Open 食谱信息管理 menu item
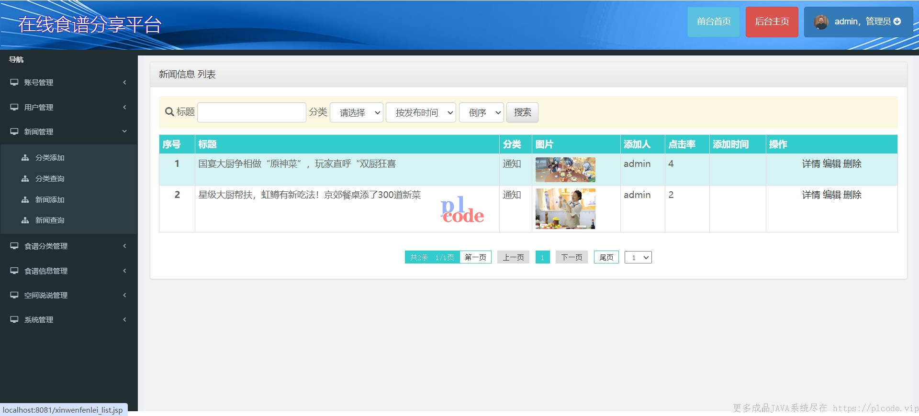Image resolution: width=919 pixels, height=416 pixels. [69, 271]
